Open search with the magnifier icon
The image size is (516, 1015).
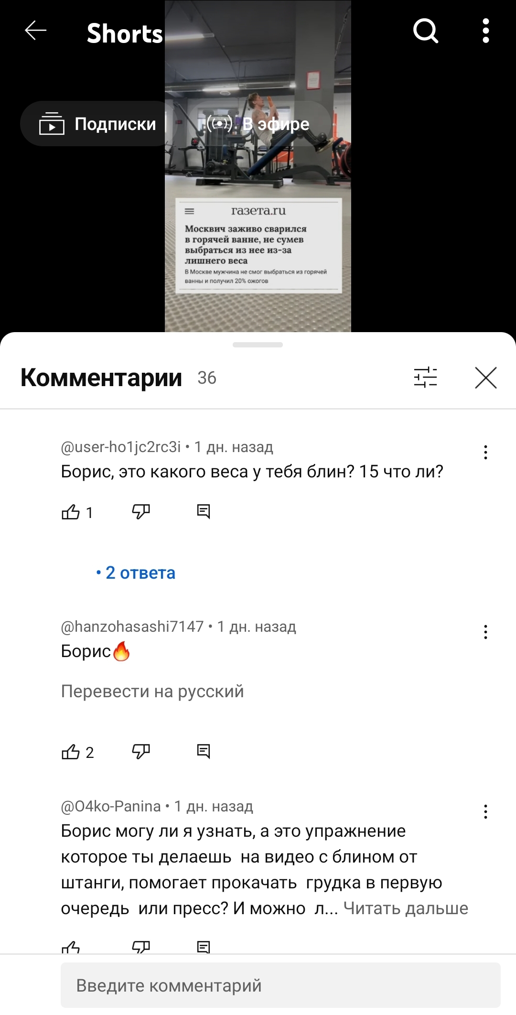tap(426, 31)
